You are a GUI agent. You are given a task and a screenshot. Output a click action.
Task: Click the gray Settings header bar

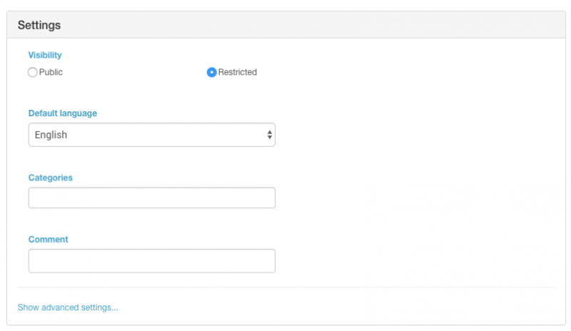coord(286,25)
